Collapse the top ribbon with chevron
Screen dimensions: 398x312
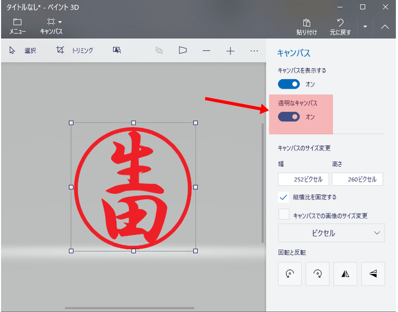point(385,26)
